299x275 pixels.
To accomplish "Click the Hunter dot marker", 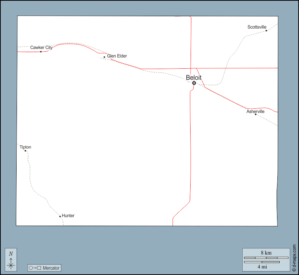I will tap(60, 216).
